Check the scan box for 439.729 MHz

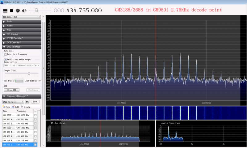tap(36, 141)
